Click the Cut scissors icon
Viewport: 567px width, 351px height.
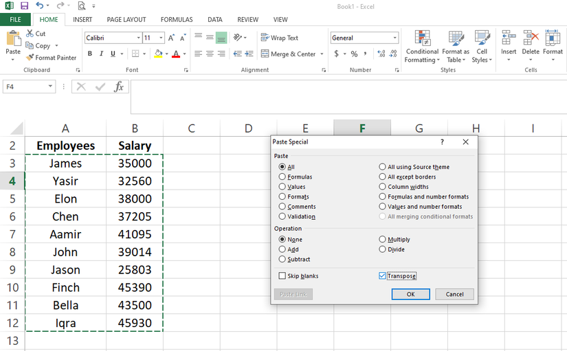pos(30,34)
